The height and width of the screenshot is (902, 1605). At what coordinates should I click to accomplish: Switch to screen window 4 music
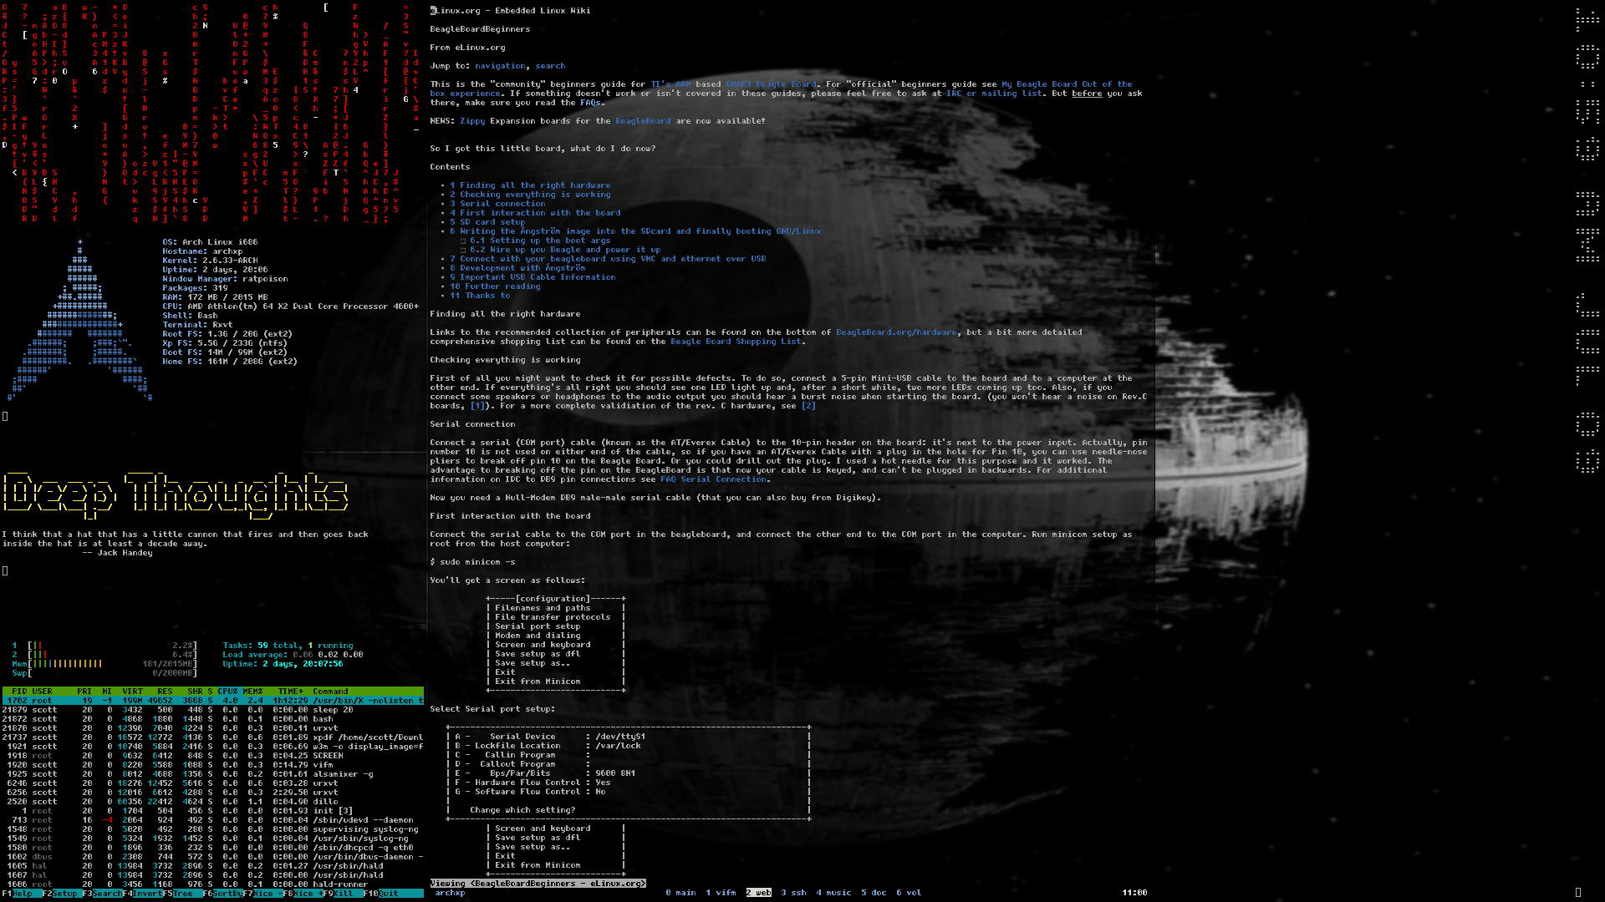coord(833,893)
